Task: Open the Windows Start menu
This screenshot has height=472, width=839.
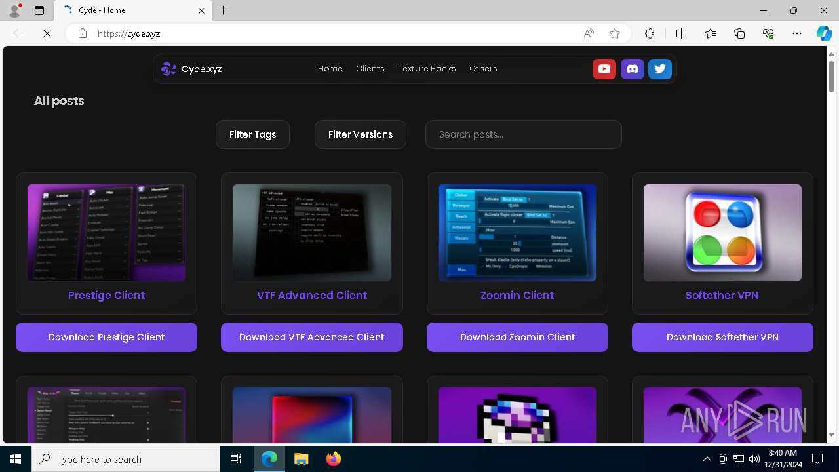Action: click(16, 459)
